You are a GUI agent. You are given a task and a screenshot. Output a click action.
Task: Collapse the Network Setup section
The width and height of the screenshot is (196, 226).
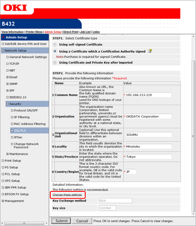[3, 50]
